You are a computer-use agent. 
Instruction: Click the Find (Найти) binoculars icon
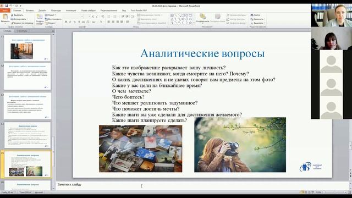click(252, 15)
